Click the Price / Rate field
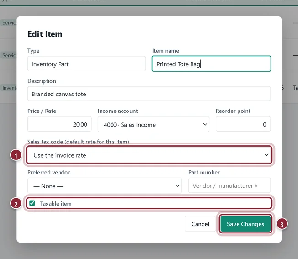 59,124
